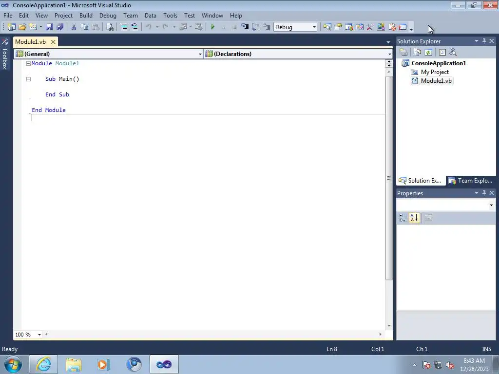
Task: Click the Refresh icon in Solution Explorer
Action: [x=428, y=52]
